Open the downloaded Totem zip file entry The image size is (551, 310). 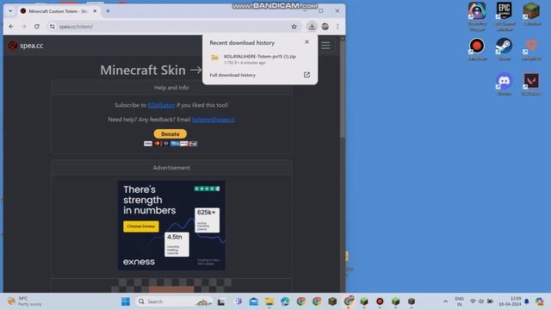point(260,59)
